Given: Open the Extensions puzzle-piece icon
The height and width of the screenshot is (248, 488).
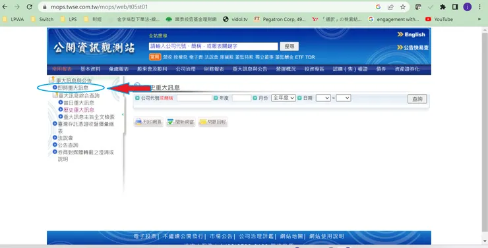Looking at the screenshot, I should (442, 7).
